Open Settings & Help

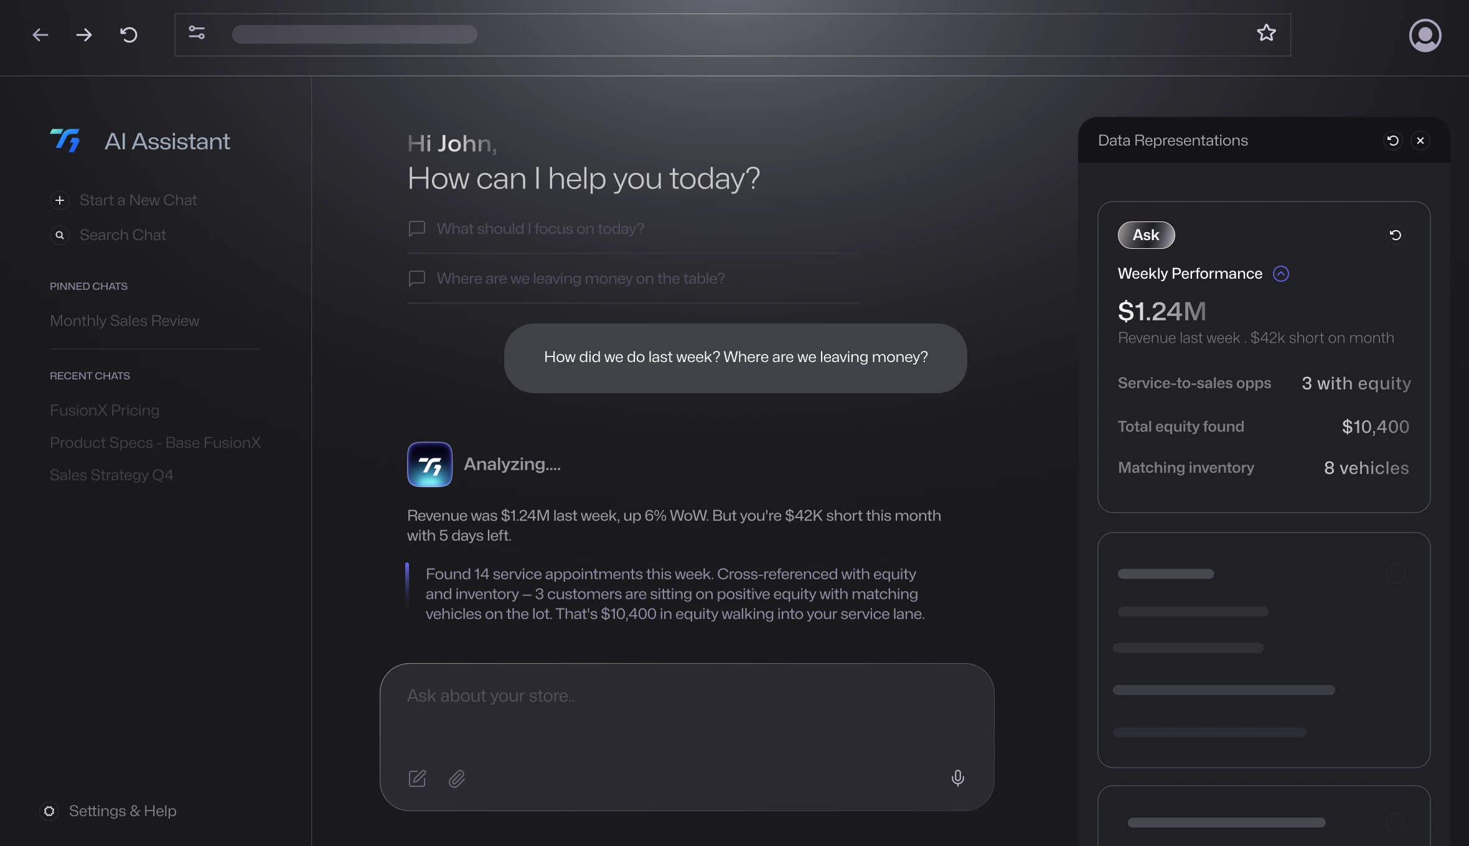coord(108,811)
